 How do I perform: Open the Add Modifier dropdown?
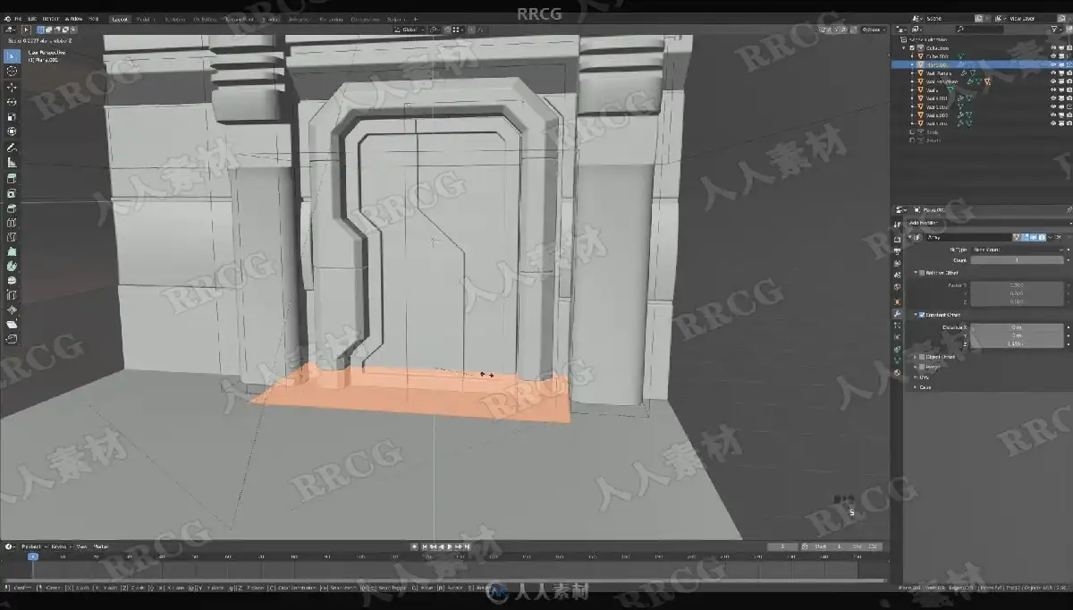987,223
